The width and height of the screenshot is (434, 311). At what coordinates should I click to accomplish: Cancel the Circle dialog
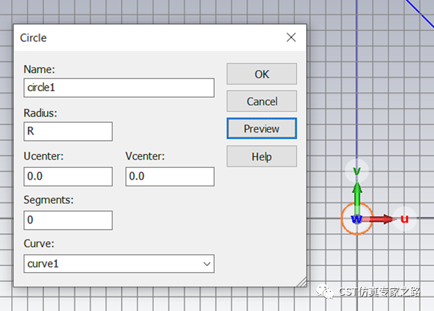coord(262,101)
